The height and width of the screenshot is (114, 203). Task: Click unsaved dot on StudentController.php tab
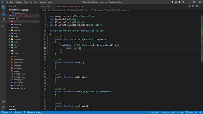(x=82, y=6)
